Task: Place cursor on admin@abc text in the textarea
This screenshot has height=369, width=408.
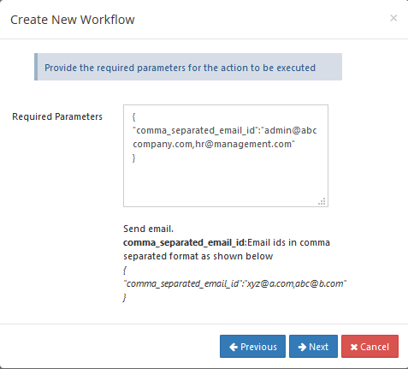Action: 290,130
